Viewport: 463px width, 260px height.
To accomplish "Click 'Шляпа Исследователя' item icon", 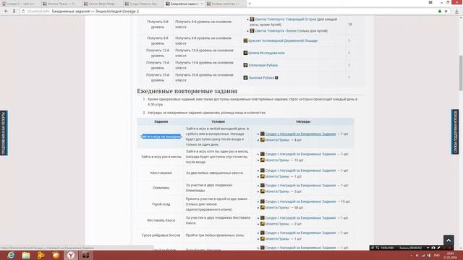I will point(245,53).
